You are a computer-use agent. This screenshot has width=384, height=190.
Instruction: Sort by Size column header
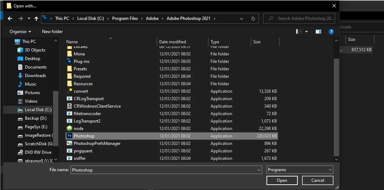(x=256, y=42)
